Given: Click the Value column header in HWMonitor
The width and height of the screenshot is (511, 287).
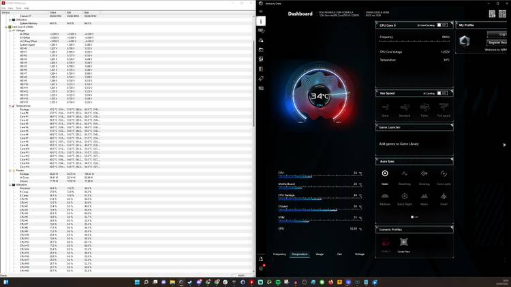Looking at the screenshot, I should tap(57, 12).
